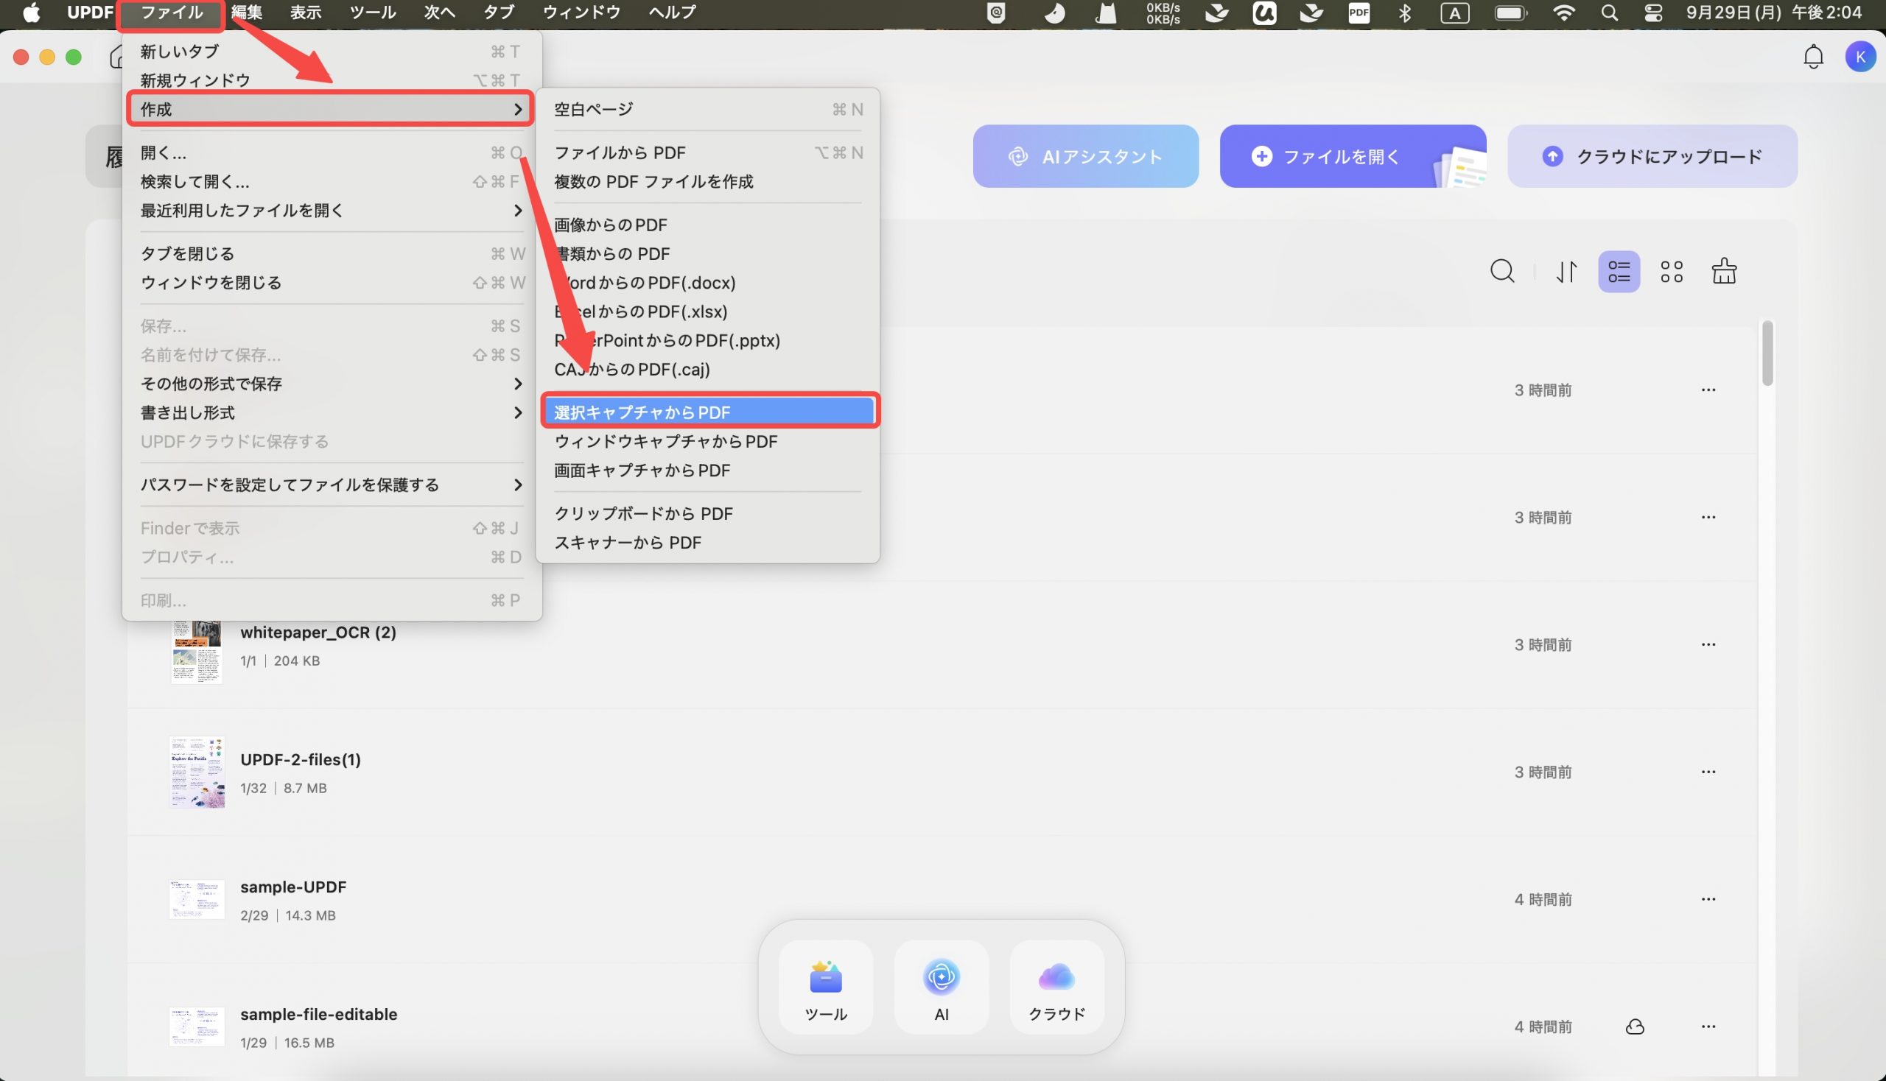1886x1081 pixels.
Task: Select 画像からのPDF option
Action: point(708,225)
